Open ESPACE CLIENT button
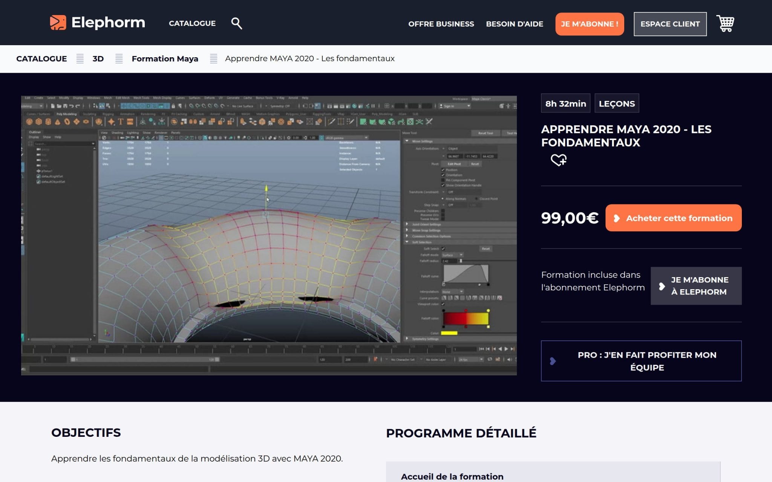This screenshot has width=772, height=482. [670, 24]
